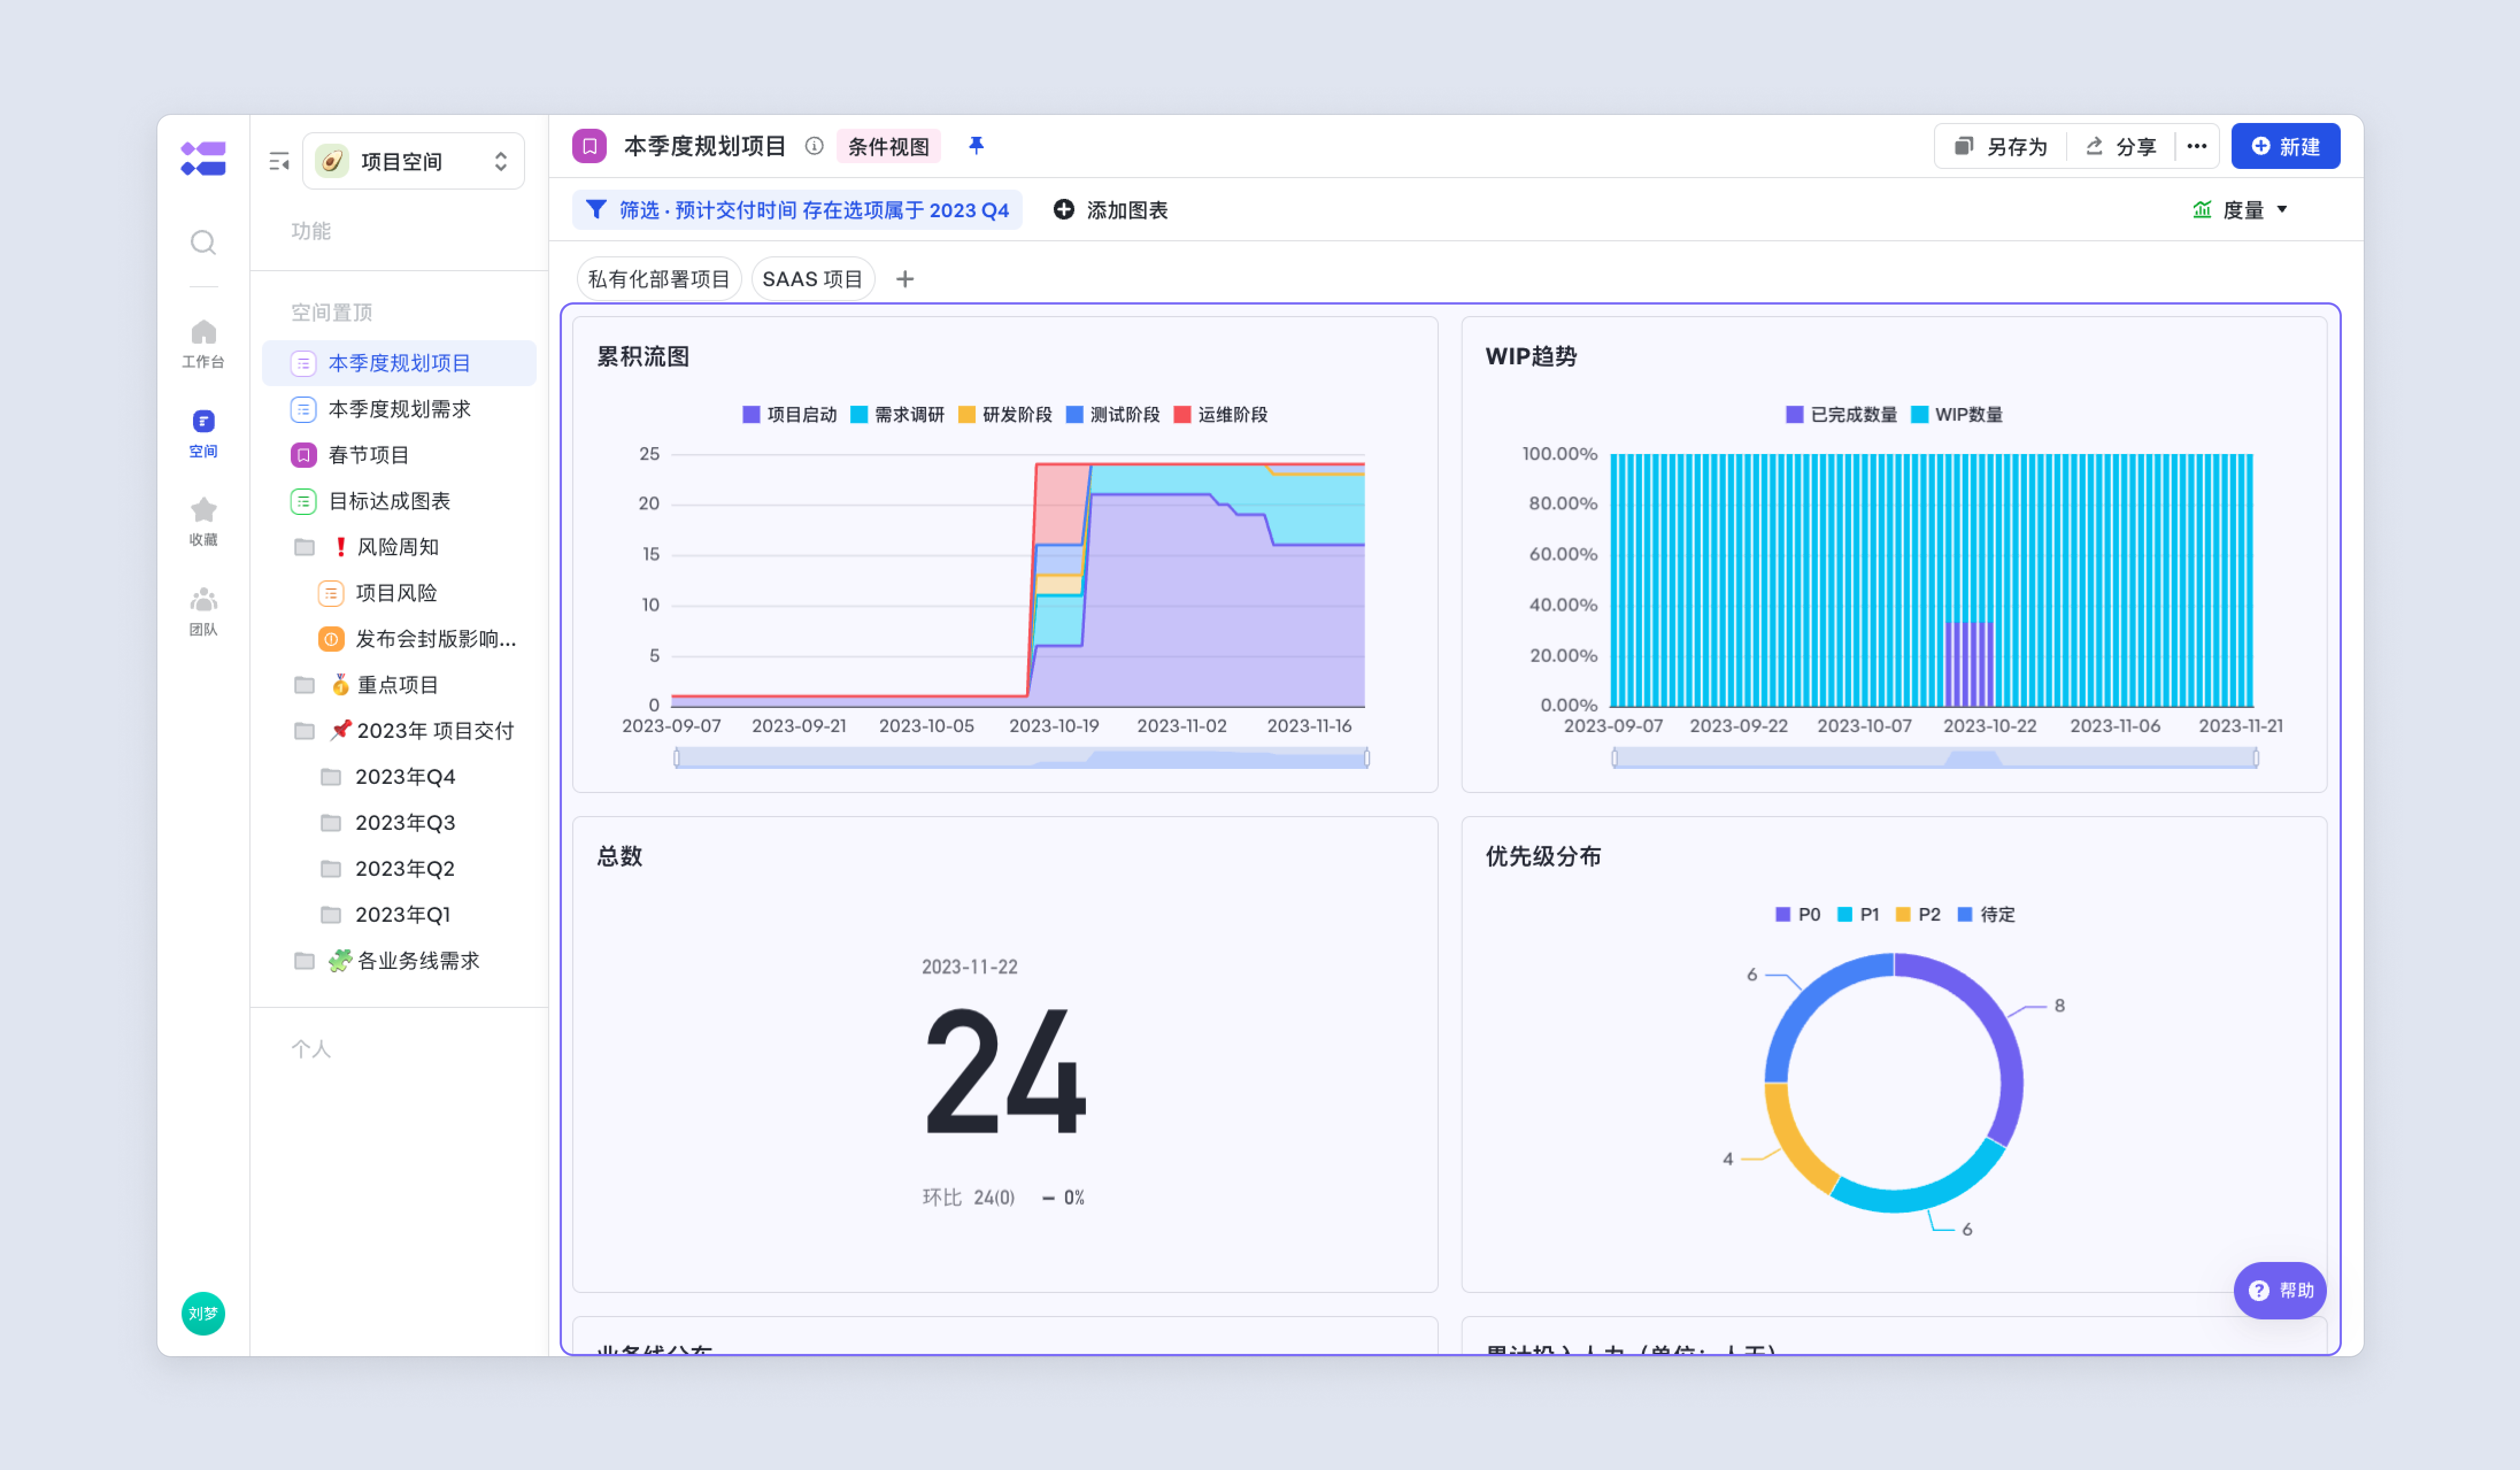The height and width of the screenshot is (1470, 2520).
Task: Open the 项目空间 space switcher dropdown
Action: coord(413,161)
